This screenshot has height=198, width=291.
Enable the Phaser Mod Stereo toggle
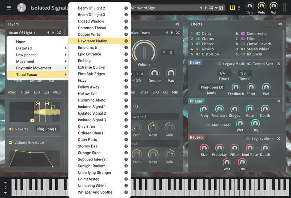[x=208, y=125]
